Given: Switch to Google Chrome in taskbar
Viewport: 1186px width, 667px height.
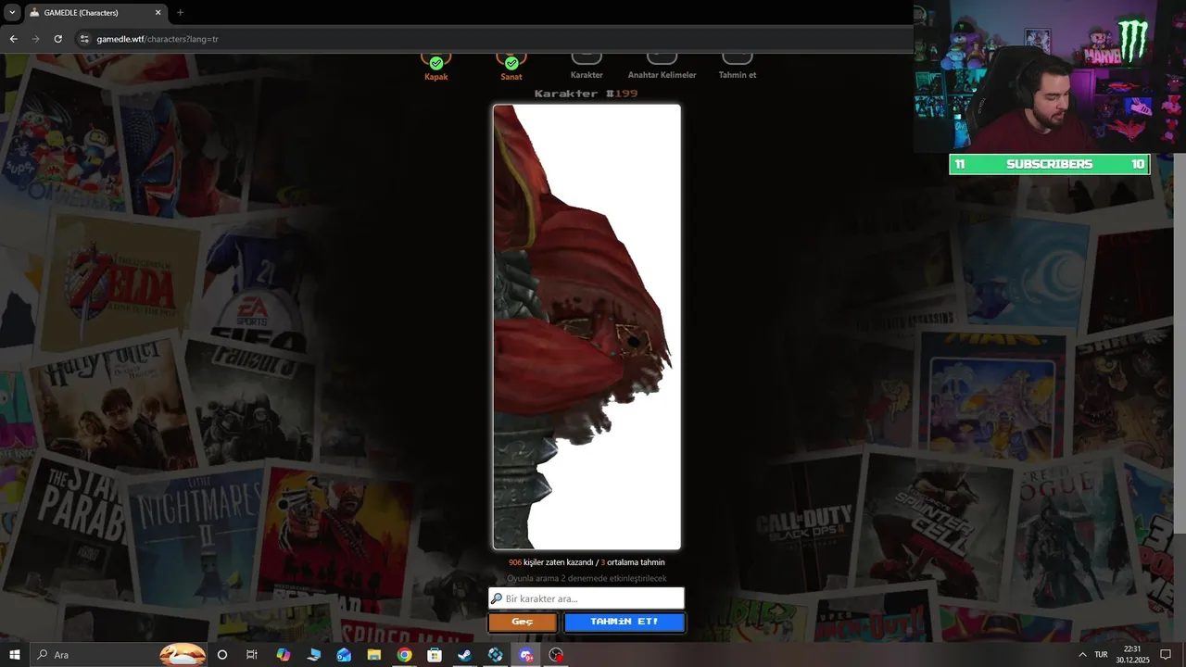Looking at the screenshot, I should (x=405, y=655).
